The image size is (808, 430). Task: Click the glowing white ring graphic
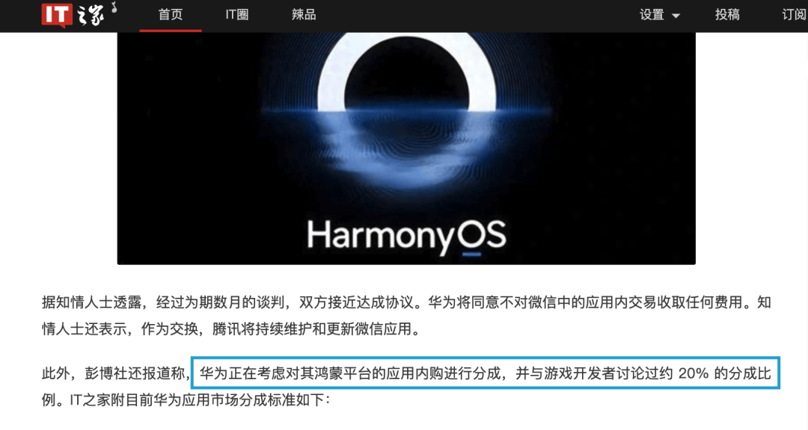click(x=406, y=72)
